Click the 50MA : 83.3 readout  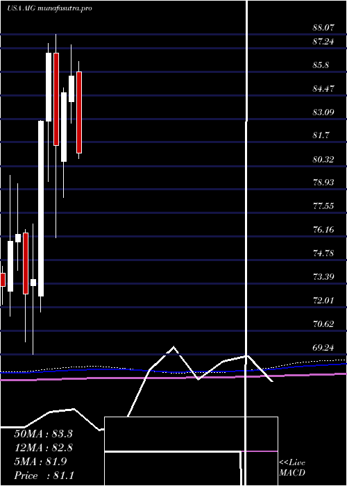[x=43, y=434]
